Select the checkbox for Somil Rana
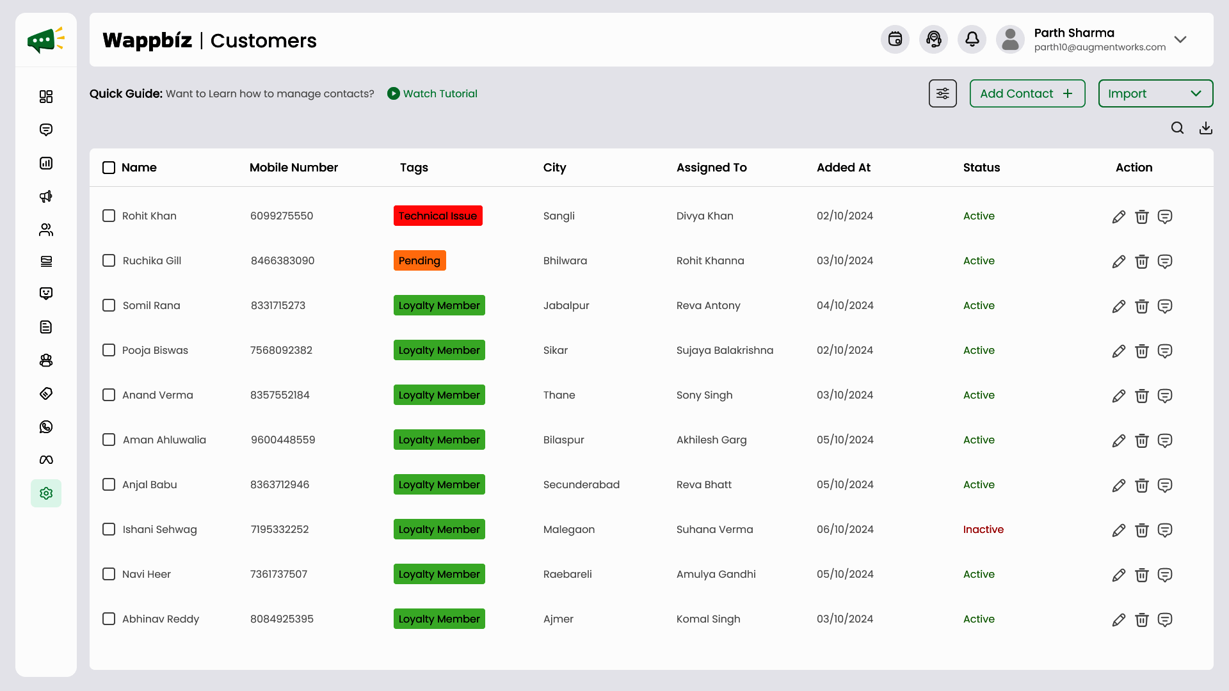 coord(109,305)
